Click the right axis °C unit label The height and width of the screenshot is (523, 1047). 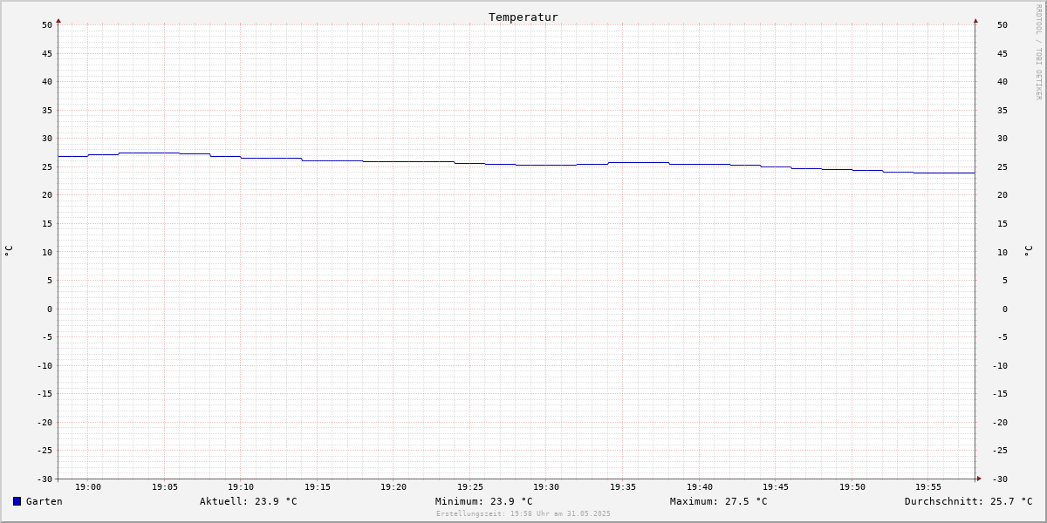[1028, 251]
